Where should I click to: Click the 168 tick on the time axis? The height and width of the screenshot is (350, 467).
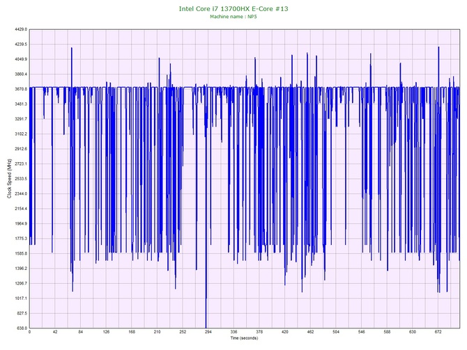[132, 332]
